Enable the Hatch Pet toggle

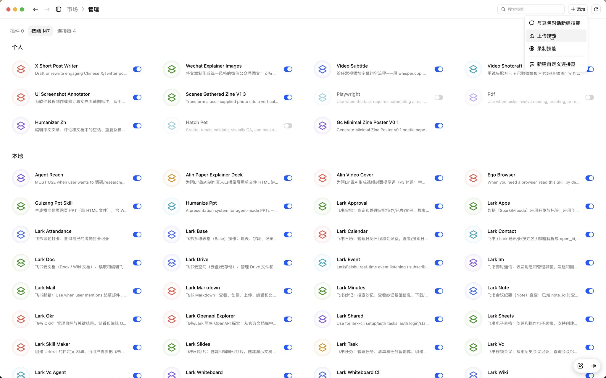[288, 126]
